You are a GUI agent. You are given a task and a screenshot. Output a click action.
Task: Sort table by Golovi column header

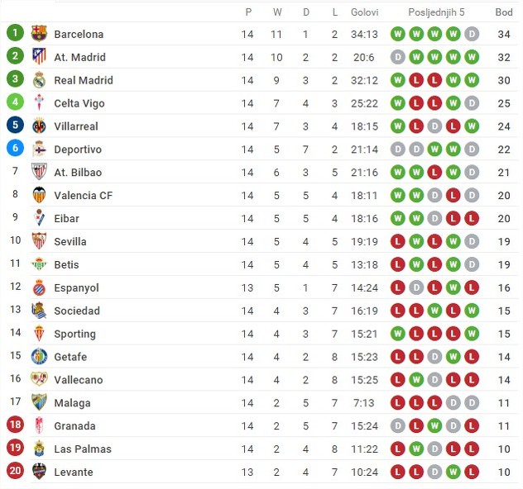pos(364,12)
